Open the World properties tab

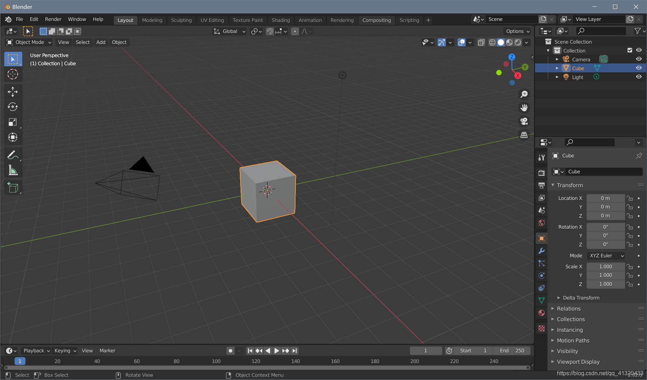tap(541, 223)
